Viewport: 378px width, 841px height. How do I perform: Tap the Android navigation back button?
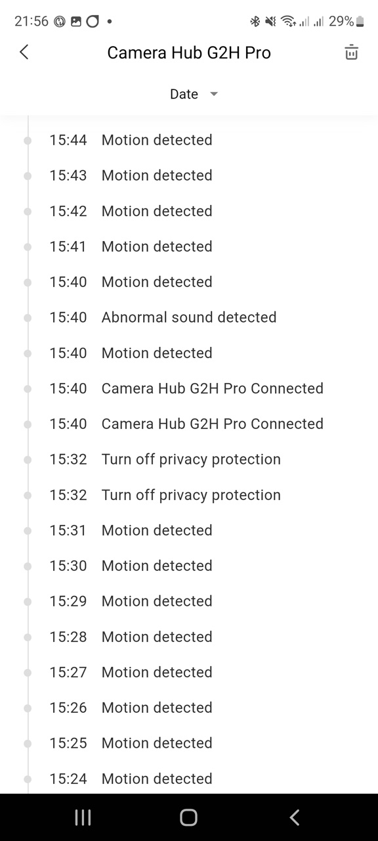tap(294, 817)
